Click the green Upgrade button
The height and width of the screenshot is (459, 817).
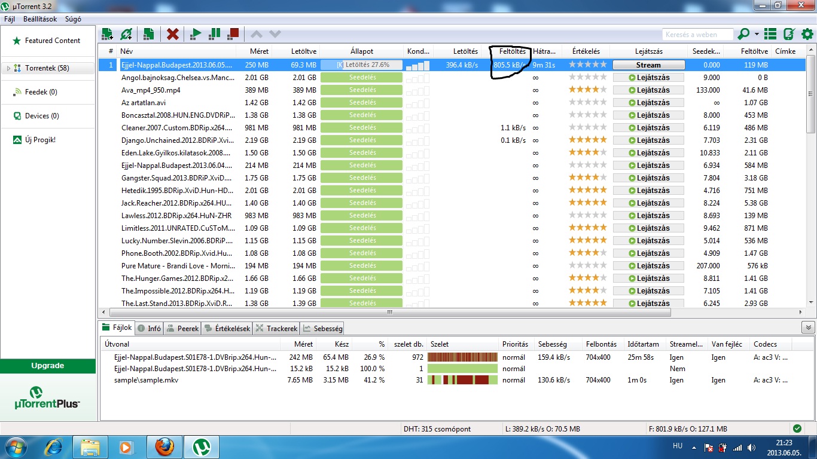click(48, 366)
